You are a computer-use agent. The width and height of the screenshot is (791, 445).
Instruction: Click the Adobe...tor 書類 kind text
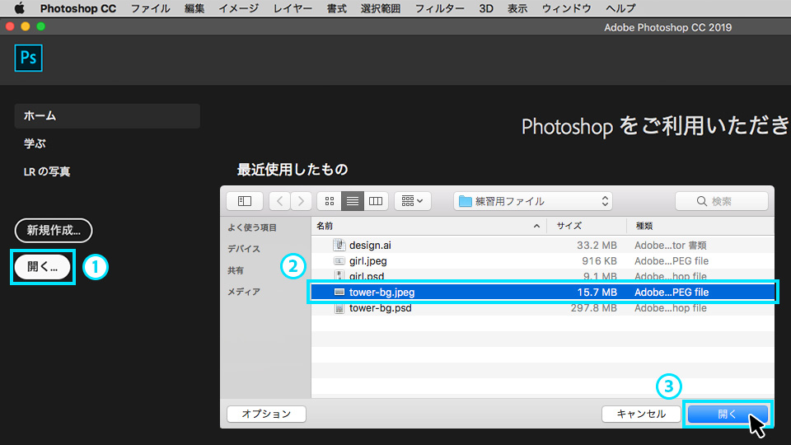point(671,246)
